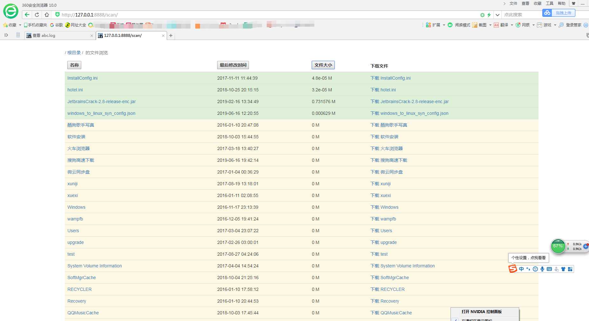Image resolution: width=589 pixels, height=321 pixels.
Task: Expand the 截图 screenshot dropdown arrow
Action: [x=490, y=25]
